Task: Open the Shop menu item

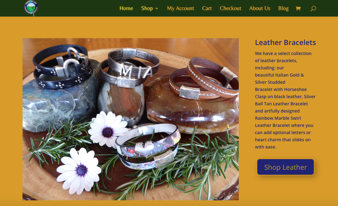Action: click(147, 8)
